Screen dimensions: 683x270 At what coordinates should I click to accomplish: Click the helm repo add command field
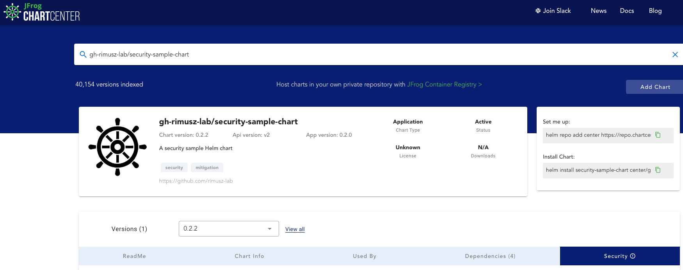pyautogui.click(x=608, y=135)
